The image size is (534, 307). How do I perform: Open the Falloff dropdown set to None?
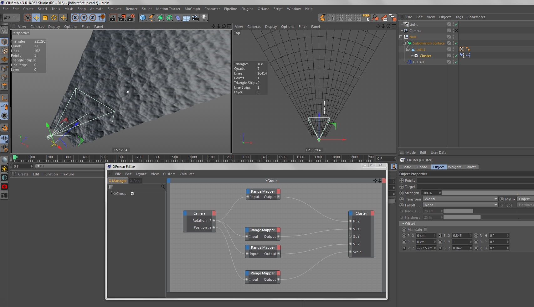(x=460, y=205)
